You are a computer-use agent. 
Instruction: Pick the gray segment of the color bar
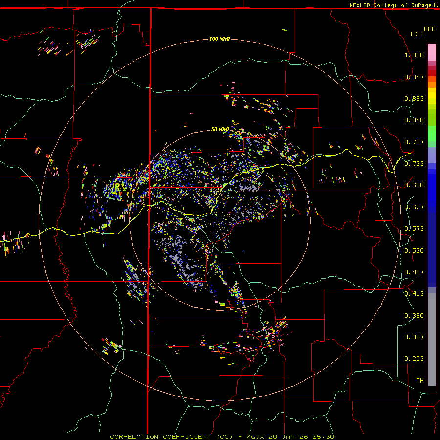pyautogui.click(x=432, y=340)
